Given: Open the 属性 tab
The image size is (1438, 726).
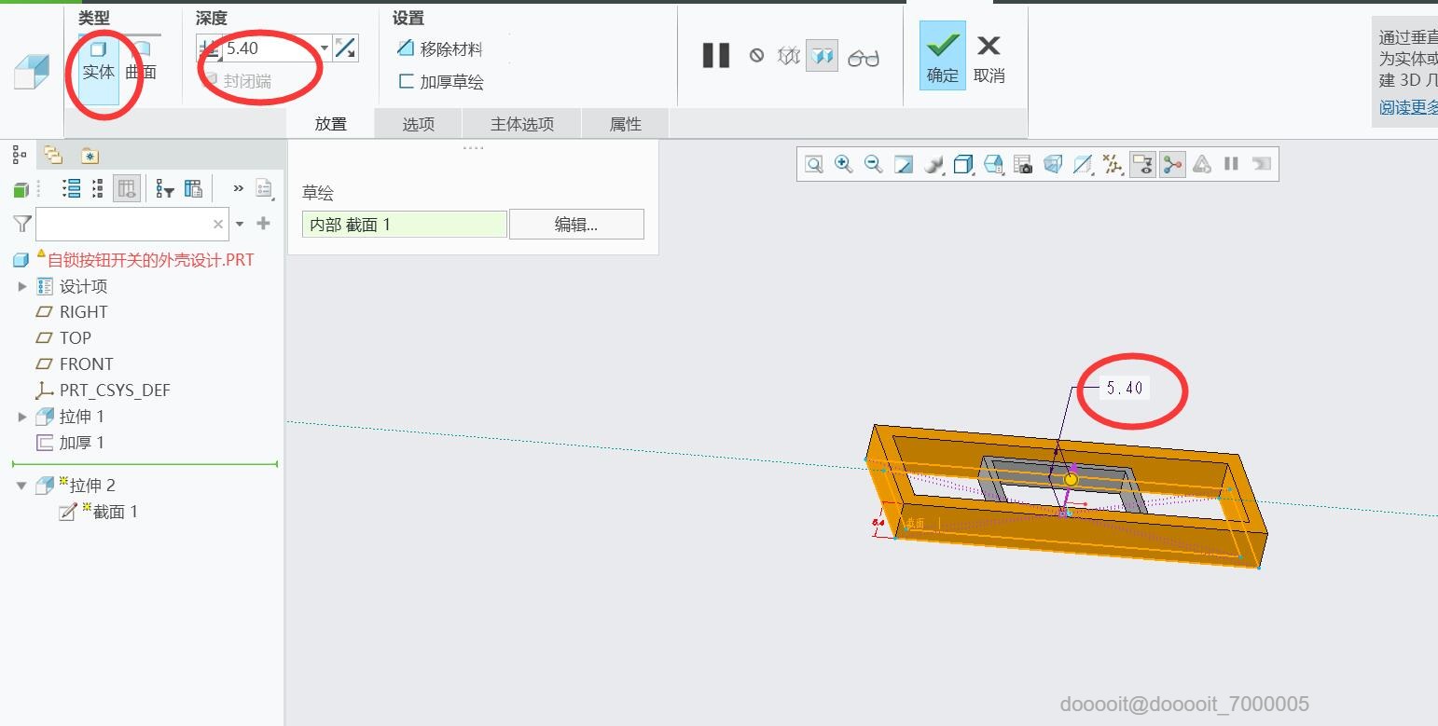Looking at the screenshot, I should pyautogui.click(x=625, y=124).
